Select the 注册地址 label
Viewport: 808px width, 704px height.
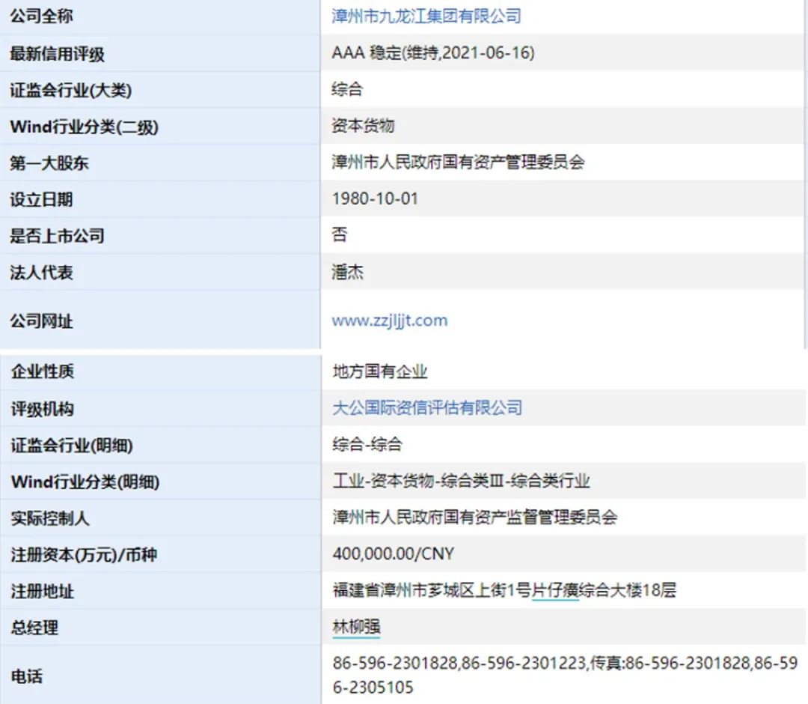42,592
